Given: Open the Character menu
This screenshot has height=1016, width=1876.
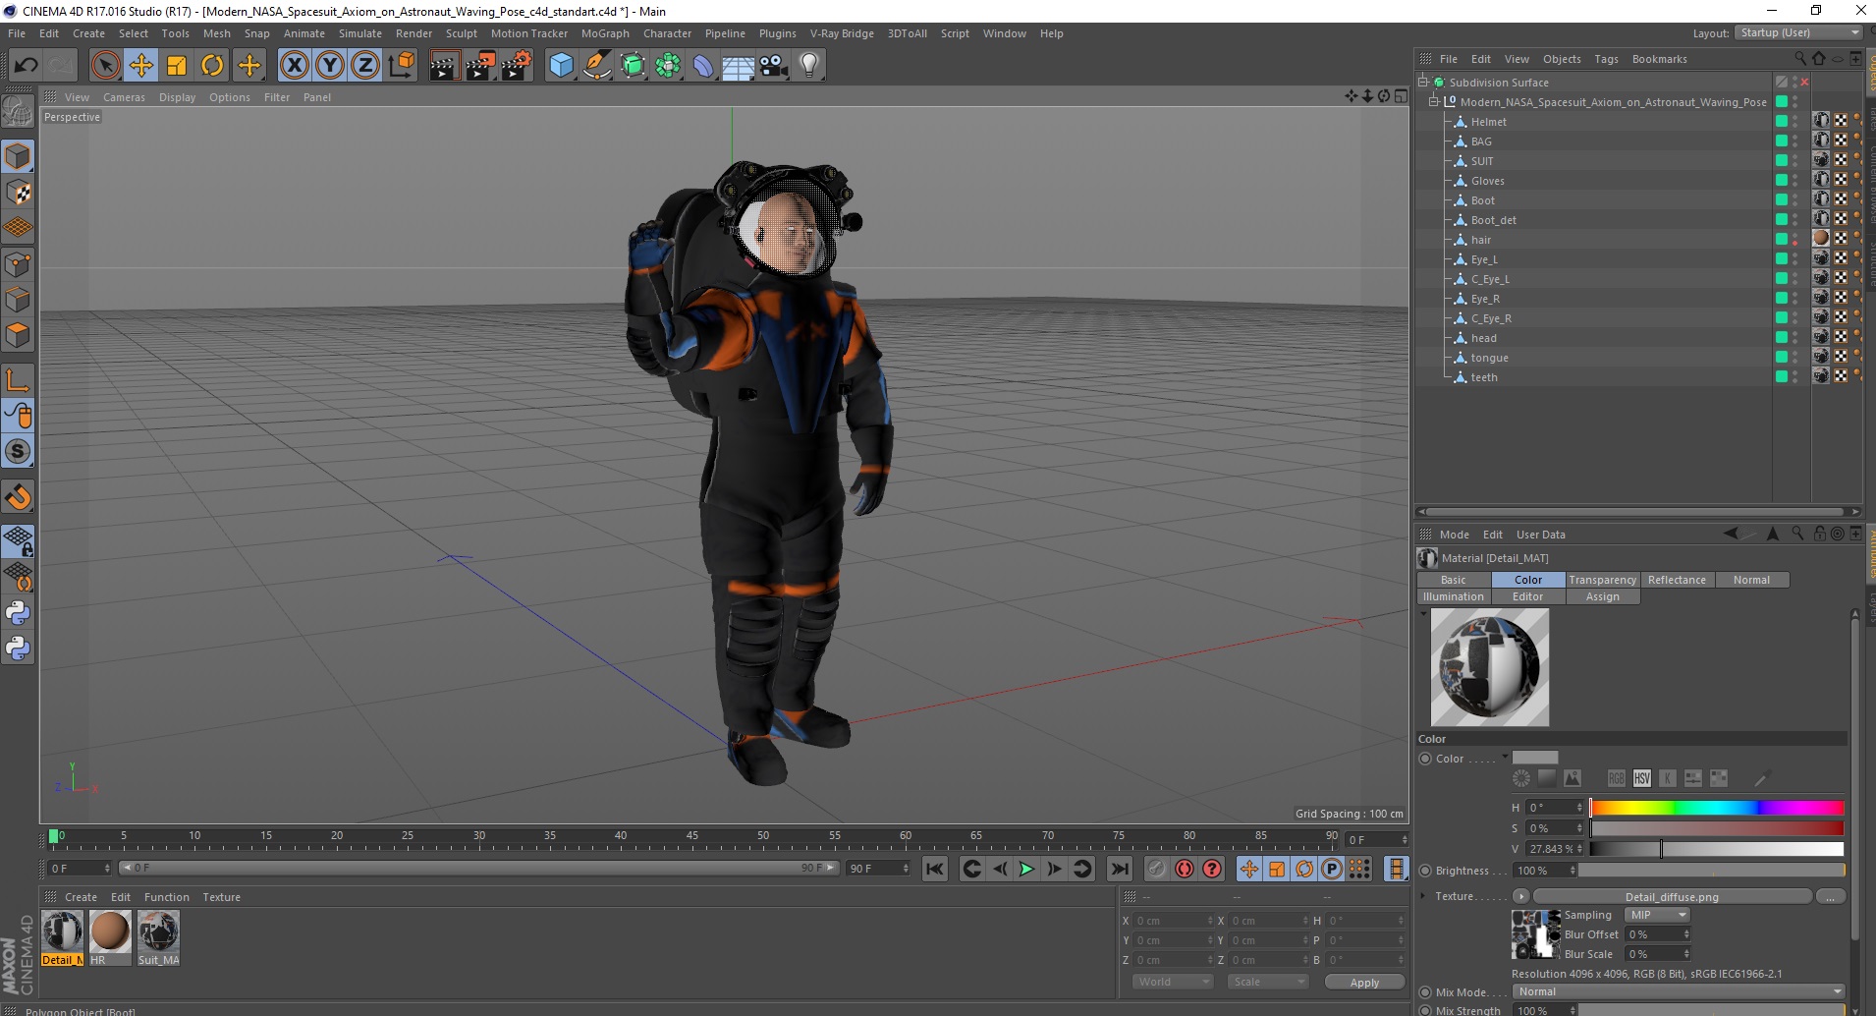Looking at the screenshot, I should pyautogui.click(x=667, y=33).
